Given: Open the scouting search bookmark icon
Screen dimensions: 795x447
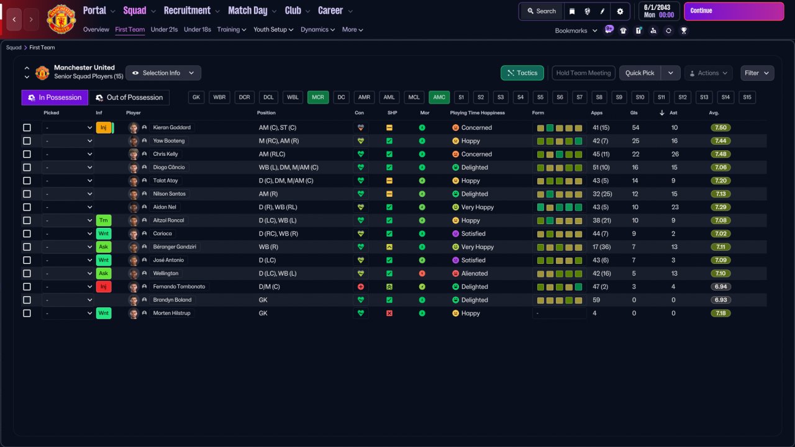Looking at the screenshot, I should point(653,30).
